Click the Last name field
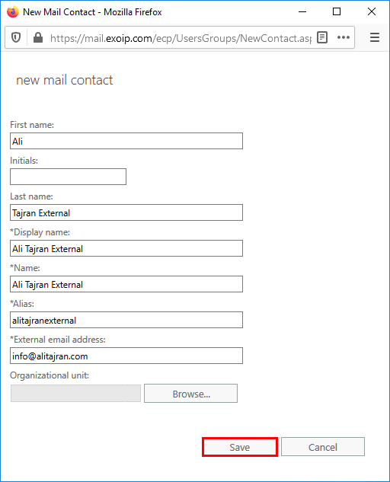This screenshot has height=482, width=390. coord(126,212)
